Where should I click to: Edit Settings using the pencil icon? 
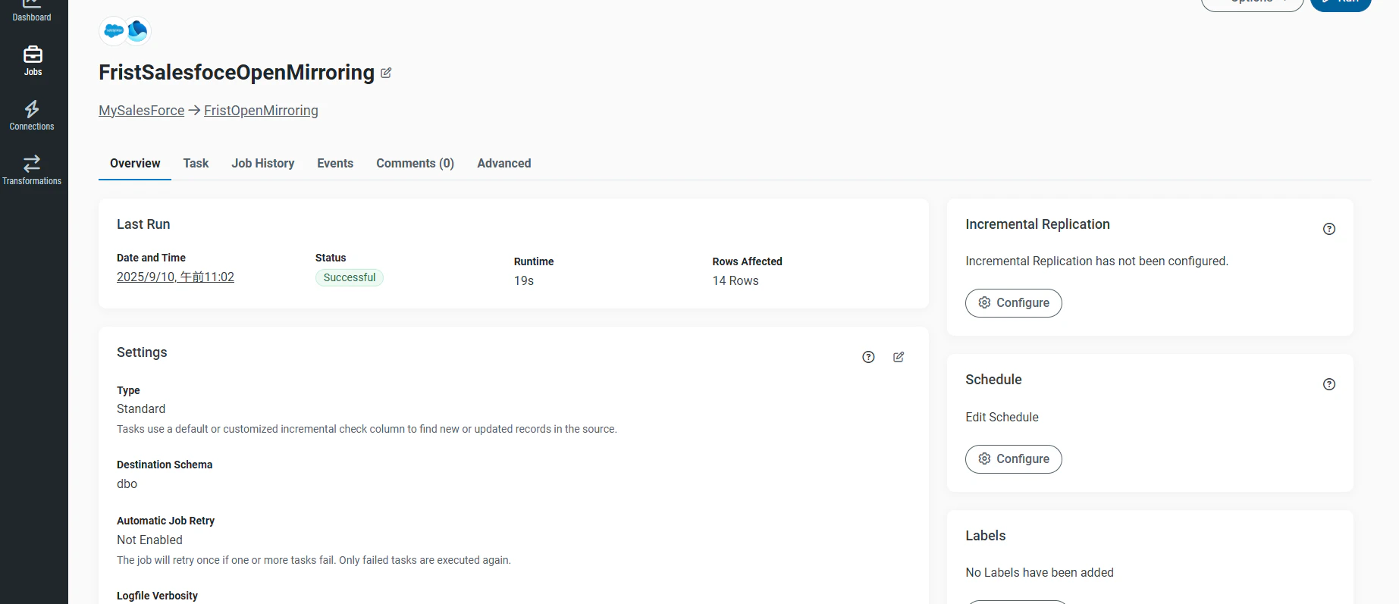pos(899,357)
